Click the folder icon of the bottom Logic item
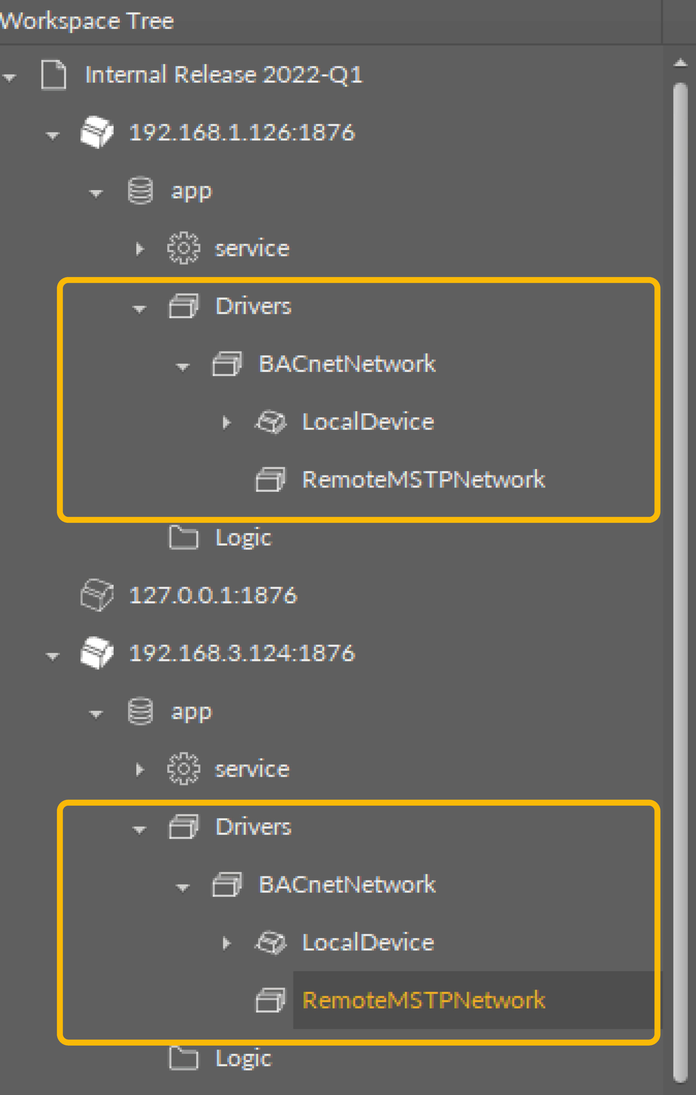Image resolution: width=696 pixels, height=1095 pixels. 183,1058
